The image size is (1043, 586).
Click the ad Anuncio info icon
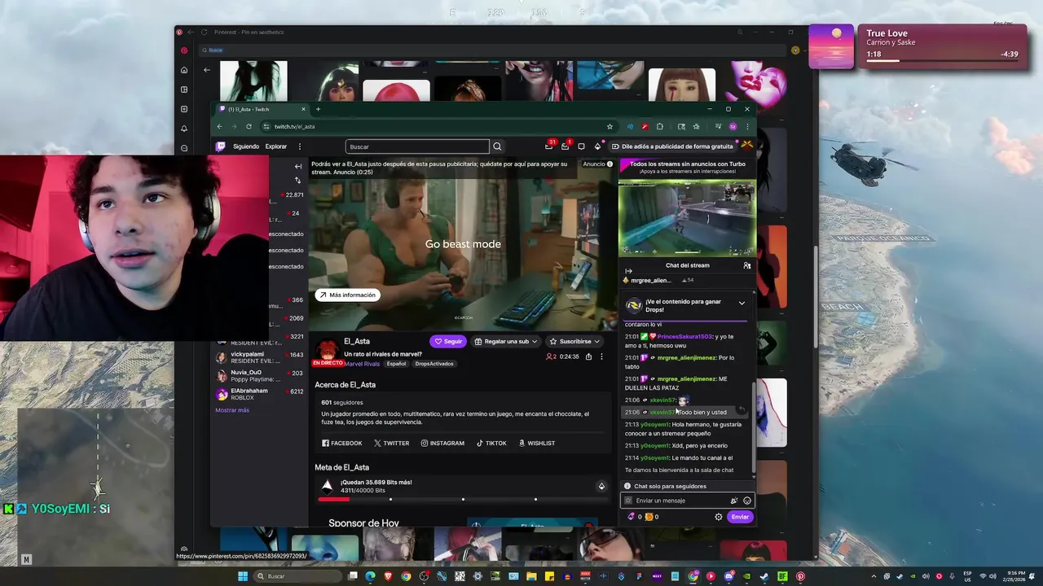tap(610, 164)
